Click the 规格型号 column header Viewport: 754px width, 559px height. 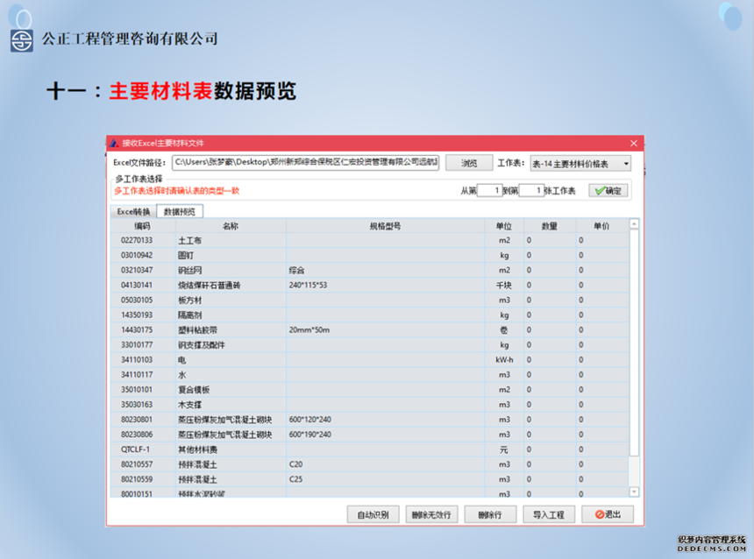coord(385,226)
